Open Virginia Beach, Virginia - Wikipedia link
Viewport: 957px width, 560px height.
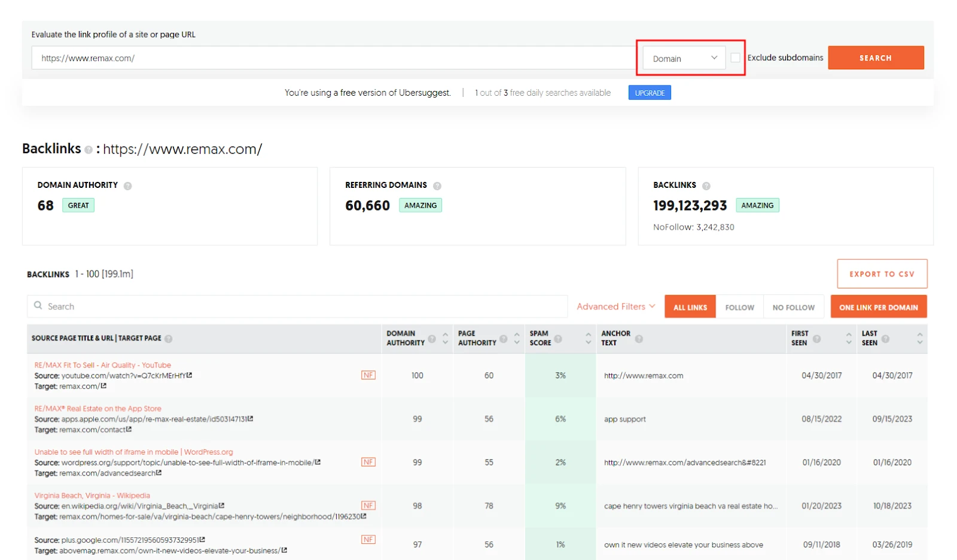92,495
